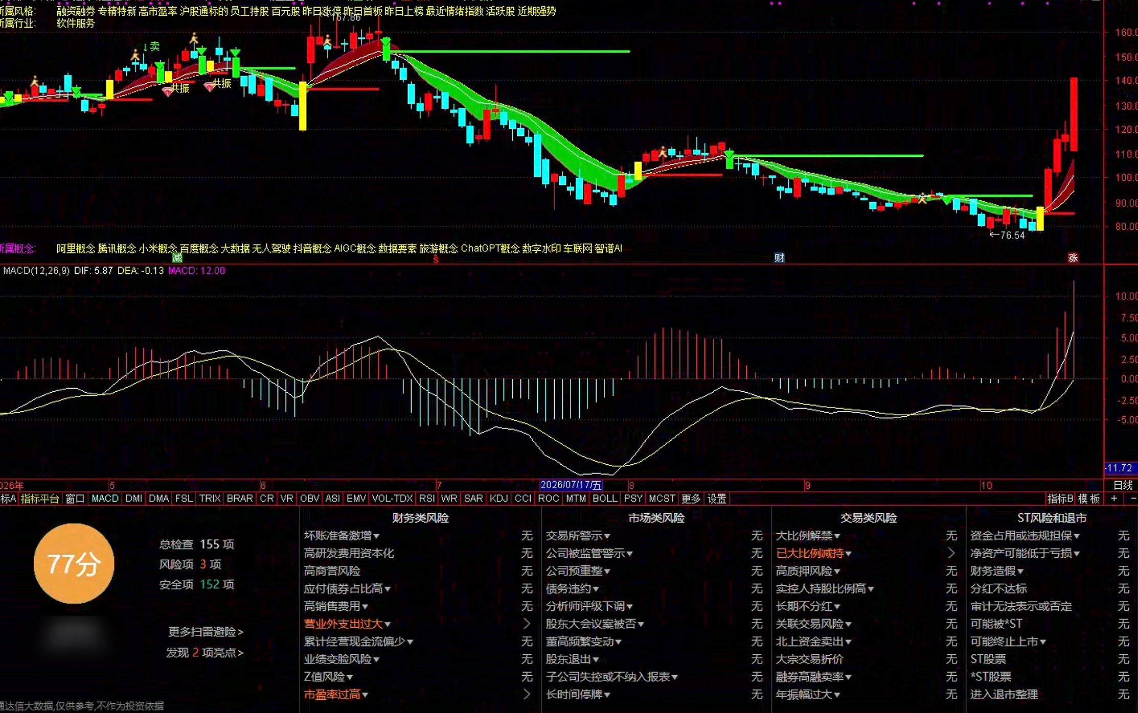
Task: Click the red S marker on the chart
Action: (436, 260)
